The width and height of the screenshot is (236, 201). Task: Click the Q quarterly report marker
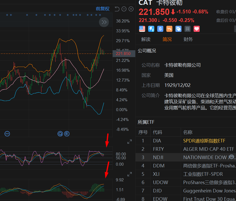pyautogui.click(x=60, y=134)
